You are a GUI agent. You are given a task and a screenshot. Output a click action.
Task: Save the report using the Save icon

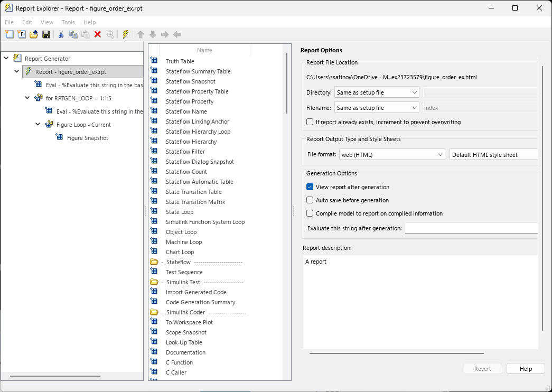46,34
